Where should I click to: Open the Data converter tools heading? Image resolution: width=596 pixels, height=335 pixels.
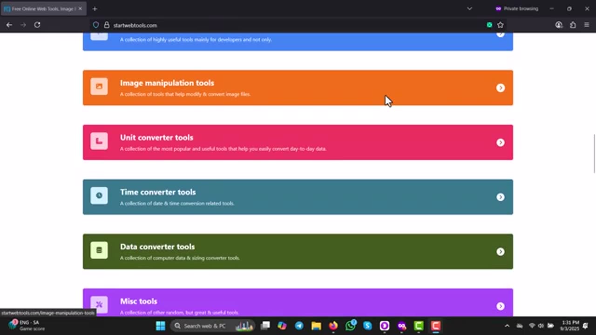pyautogui.click(x=157, y=247)
